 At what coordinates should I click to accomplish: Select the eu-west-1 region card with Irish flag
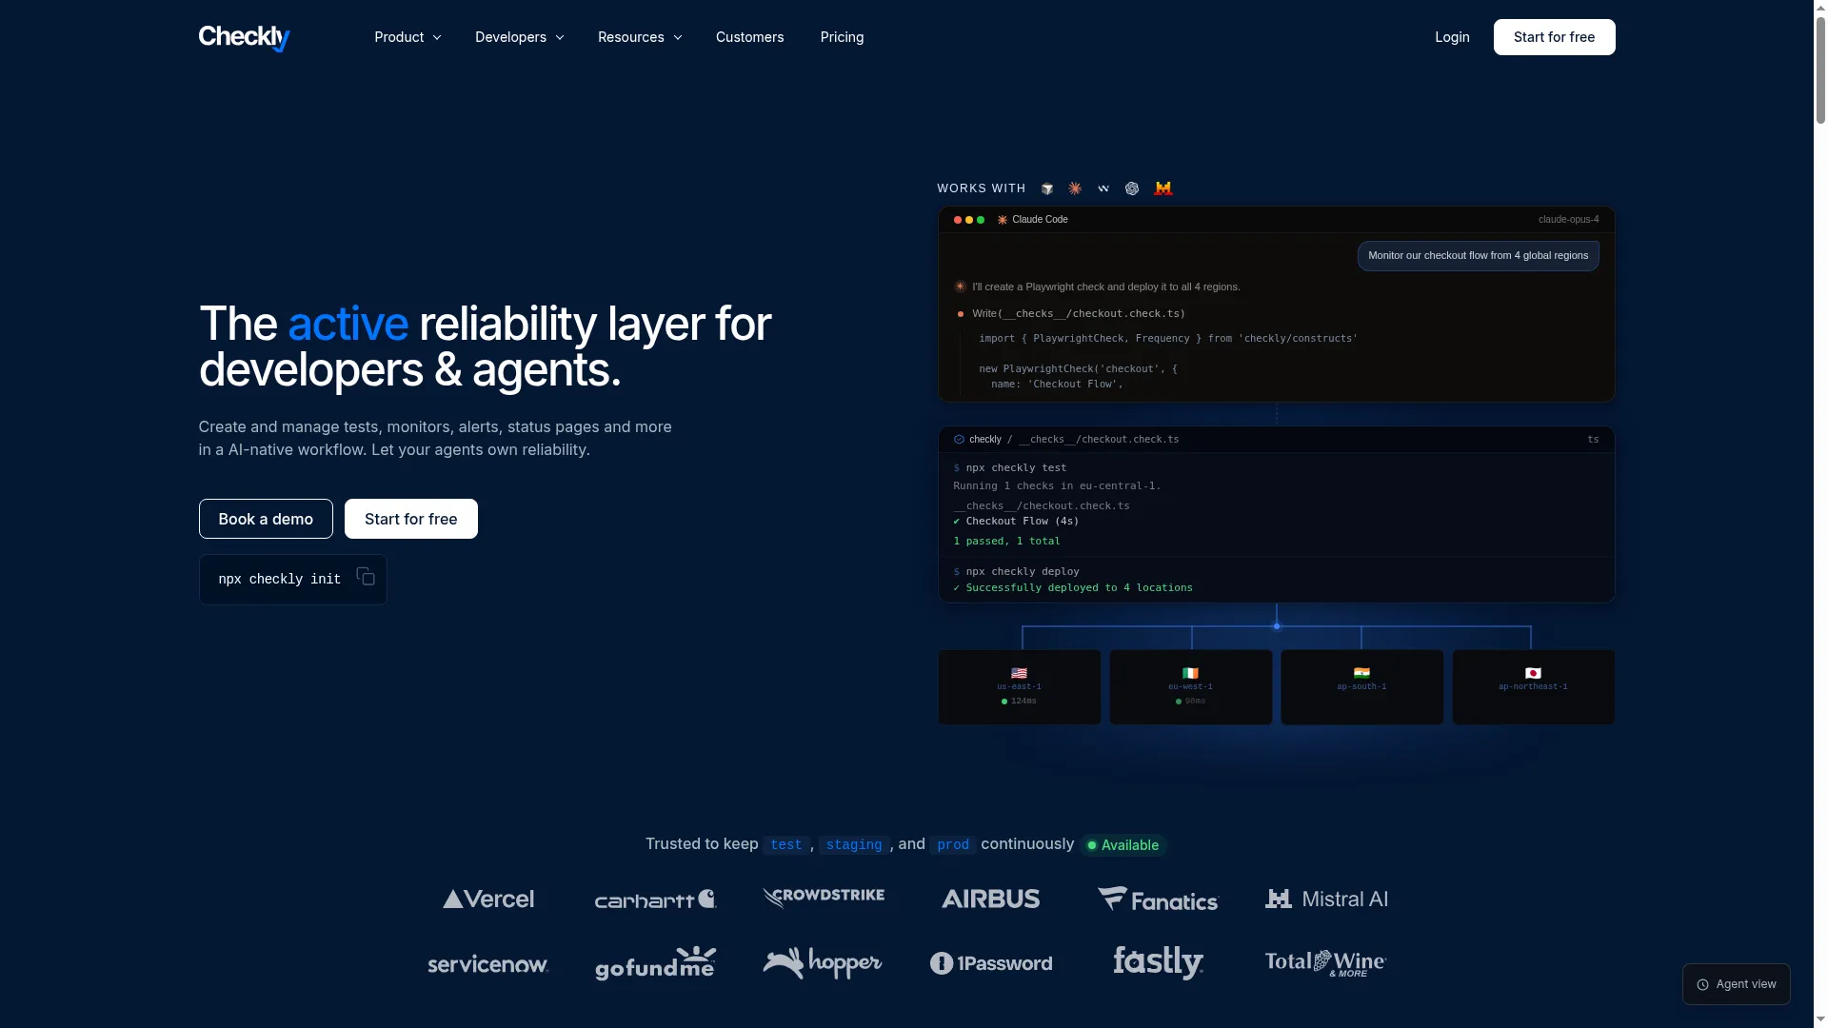(1190, 687)
